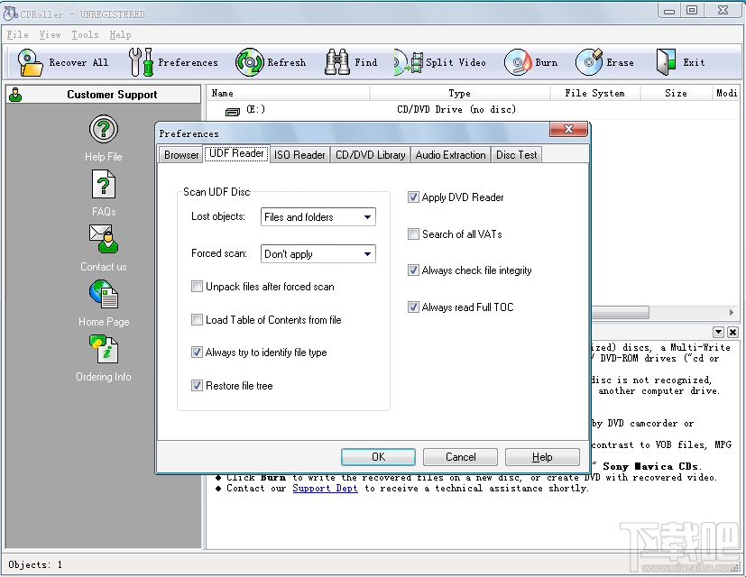The image size is (746, 577).
Task: Click the Refresh toolbar icon
Action: pos(249,62)
